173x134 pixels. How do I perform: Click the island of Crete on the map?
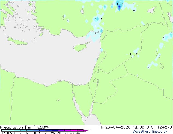click(x=17, y=41)
